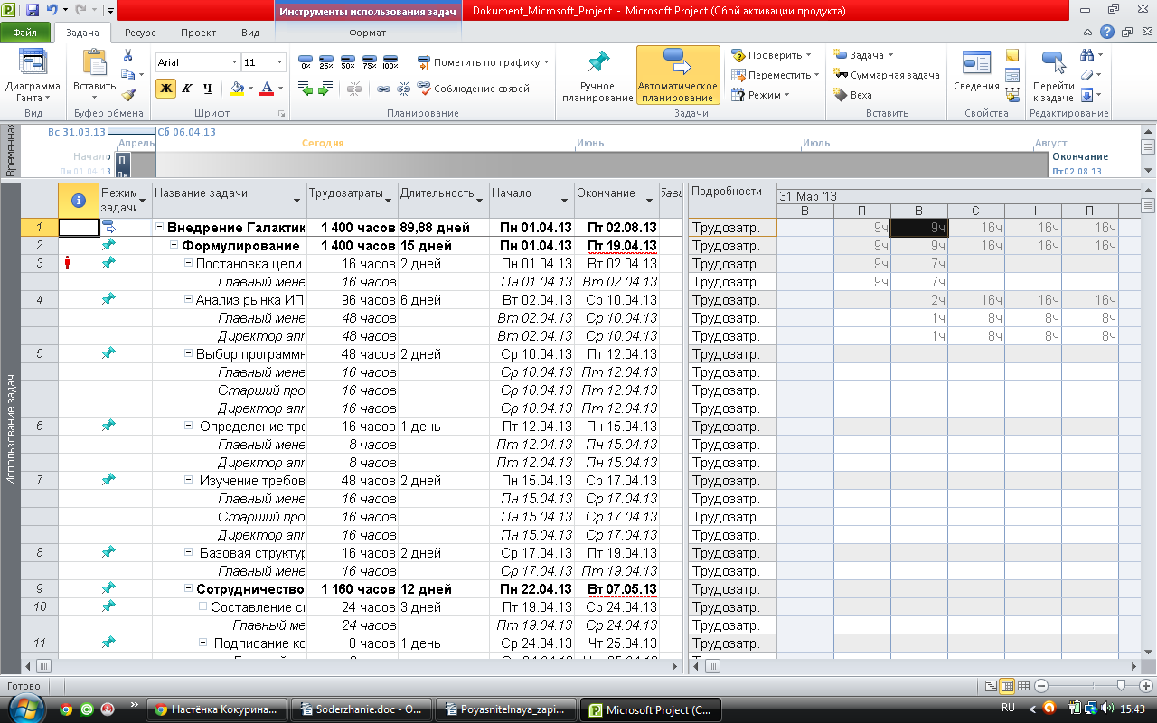This screenshot has height=723, width=1157.
Task: Undo the last action
Action: pos(52,11)
